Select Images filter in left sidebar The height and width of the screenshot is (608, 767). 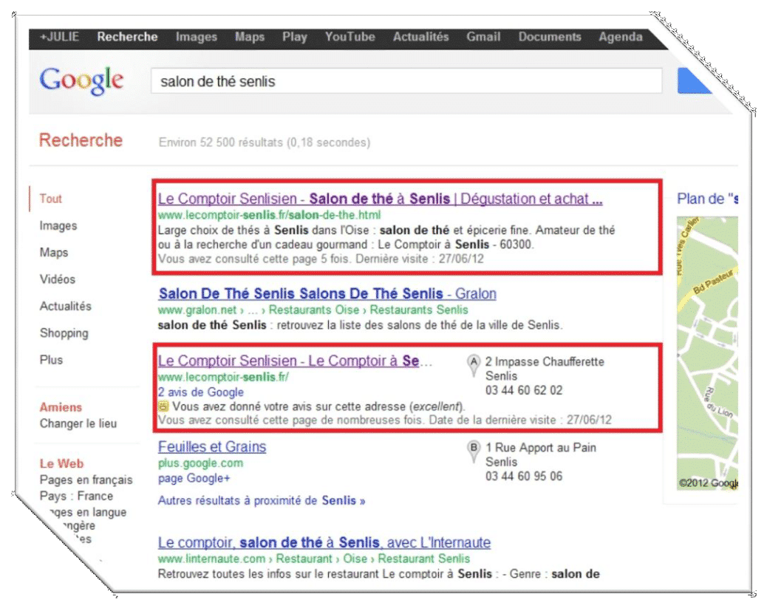(x=58, y=225)
